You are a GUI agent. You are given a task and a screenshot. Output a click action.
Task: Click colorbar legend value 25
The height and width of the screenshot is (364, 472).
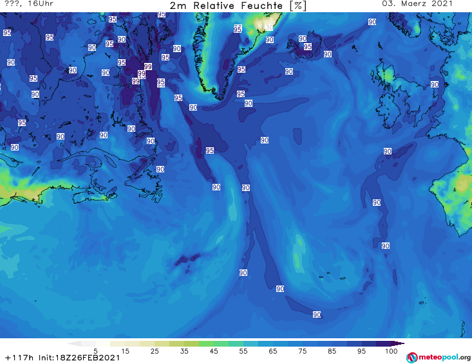[155, 351]
